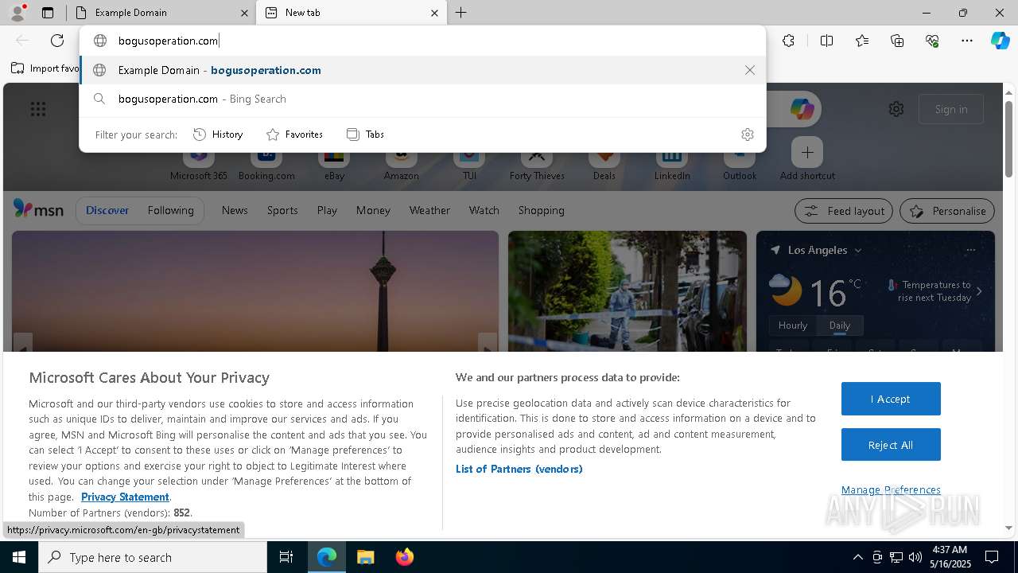Show hidden system tray icons chevron
Screen dimensions: 1018x573
point(857,557)
